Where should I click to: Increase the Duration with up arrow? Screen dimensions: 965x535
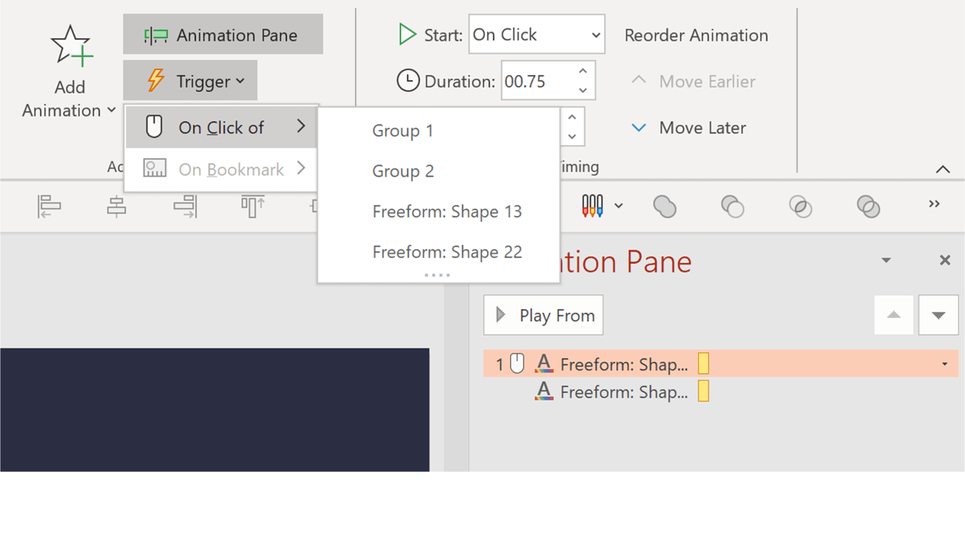coord(583,71)
